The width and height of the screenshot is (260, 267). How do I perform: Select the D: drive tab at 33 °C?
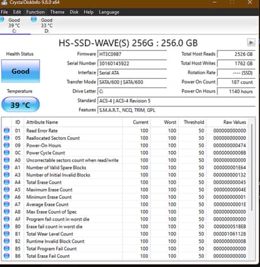point(46,25)
